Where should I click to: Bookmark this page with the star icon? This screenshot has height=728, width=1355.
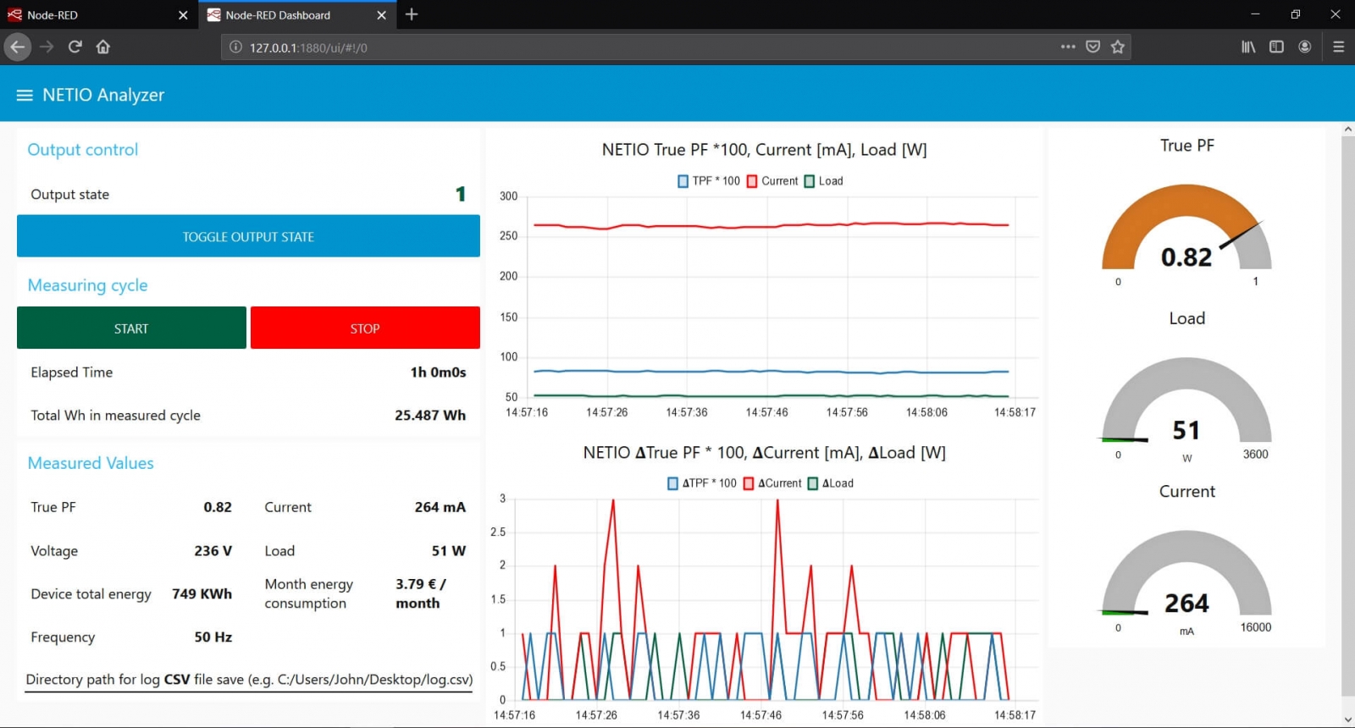[1118, 47]
